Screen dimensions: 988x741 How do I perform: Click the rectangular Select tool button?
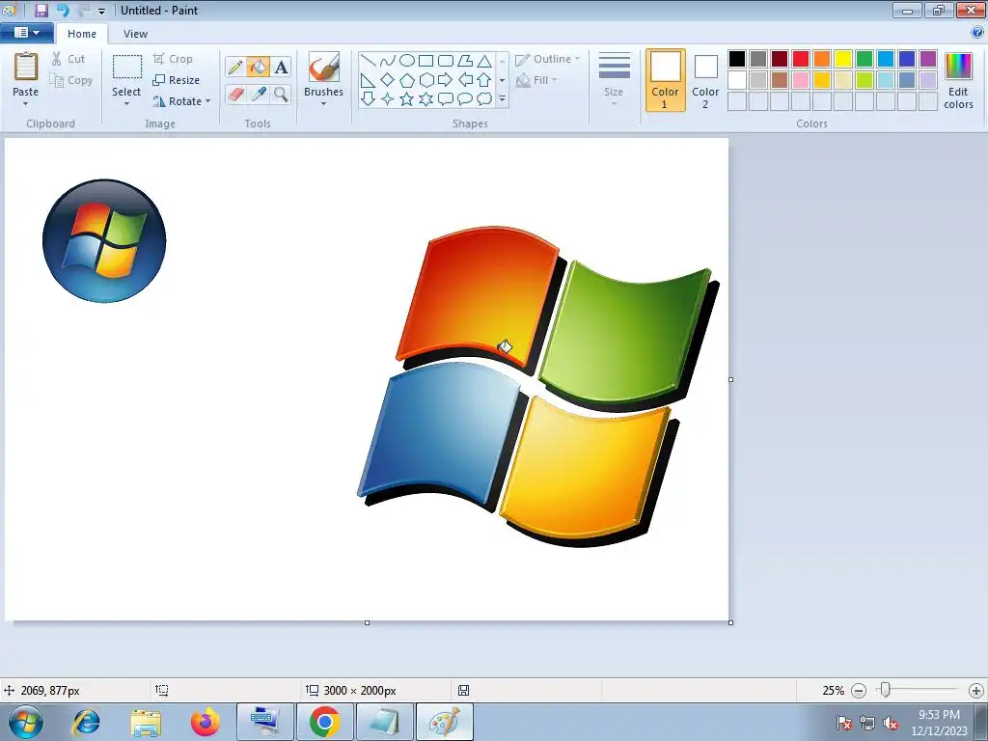(x=126, y=73)
